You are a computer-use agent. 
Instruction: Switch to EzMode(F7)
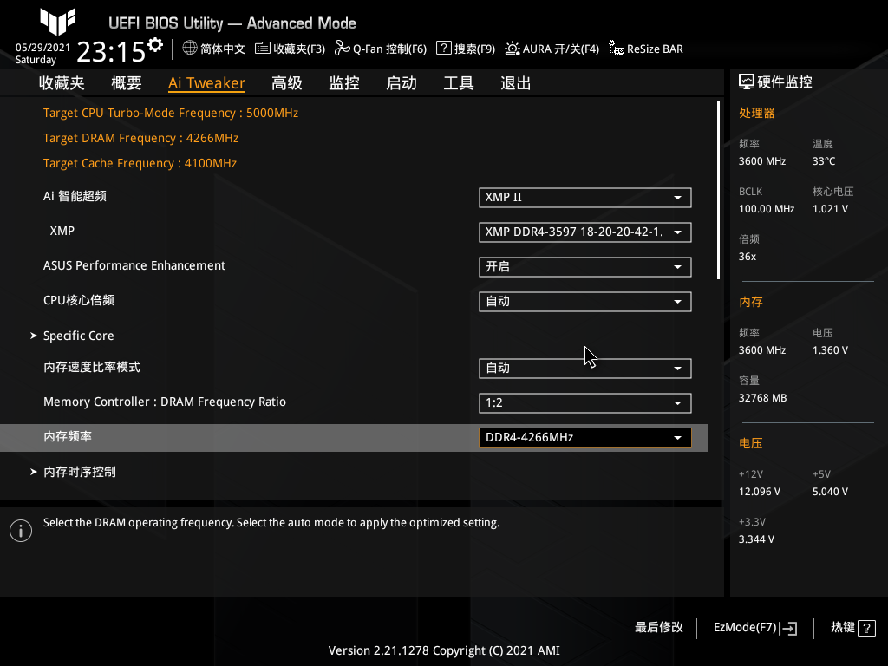click(755, 628)
